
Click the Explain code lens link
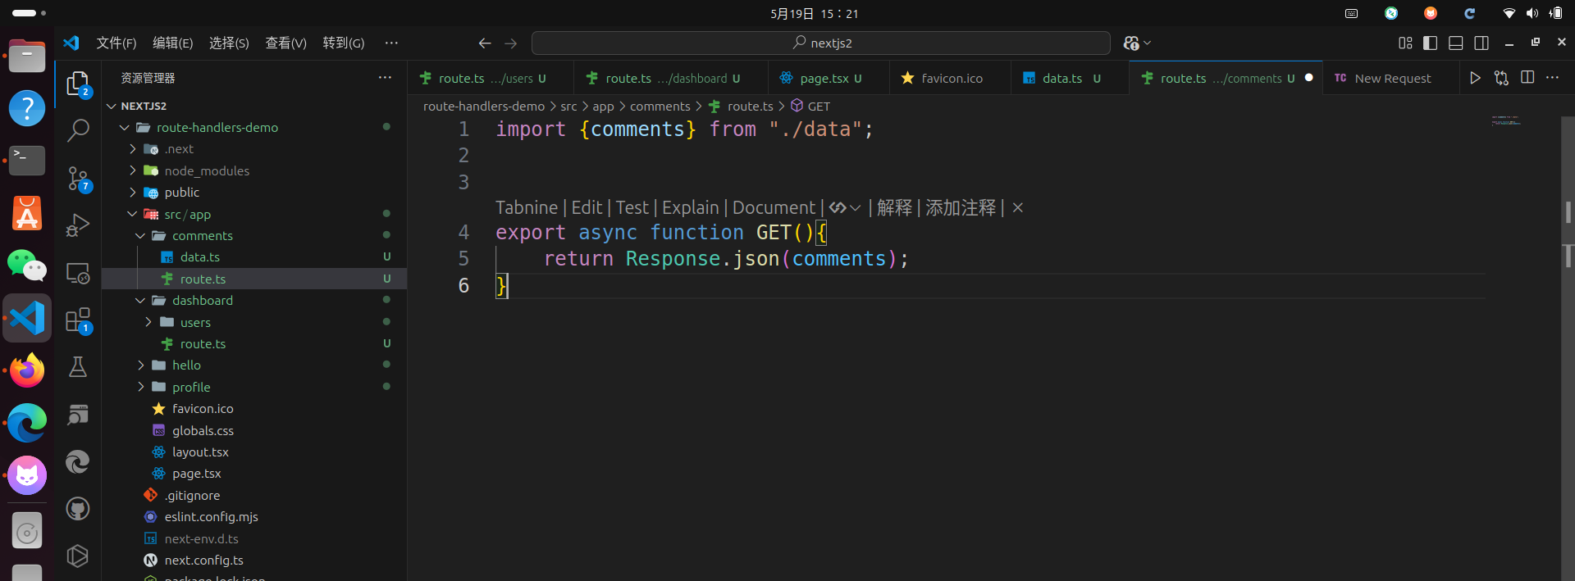(x=690, y=208)
